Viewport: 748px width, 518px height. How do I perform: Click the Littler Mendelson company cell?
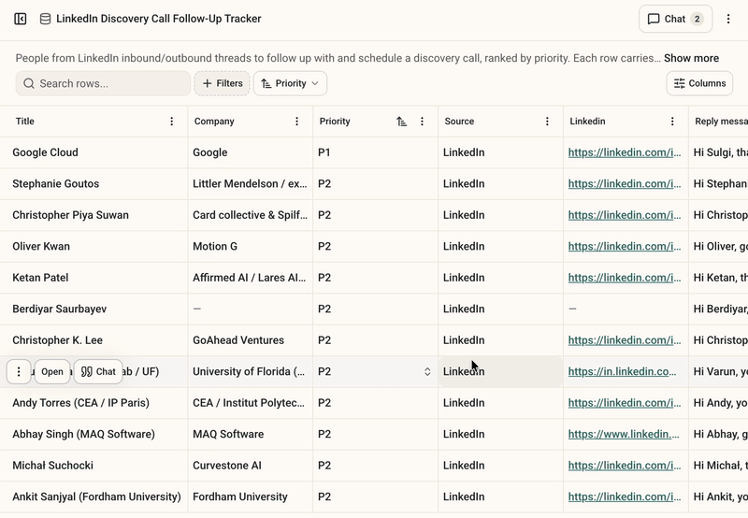251,183
